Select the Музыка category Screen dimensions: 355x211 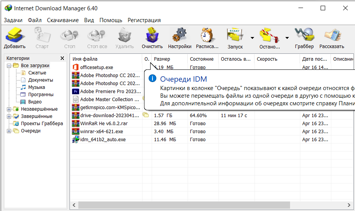point(36,87)
